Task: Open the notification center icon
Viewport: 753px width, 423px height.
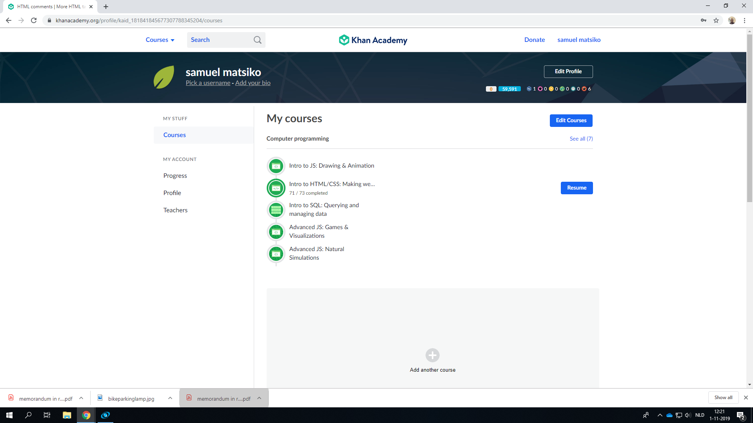Action: 740,415
